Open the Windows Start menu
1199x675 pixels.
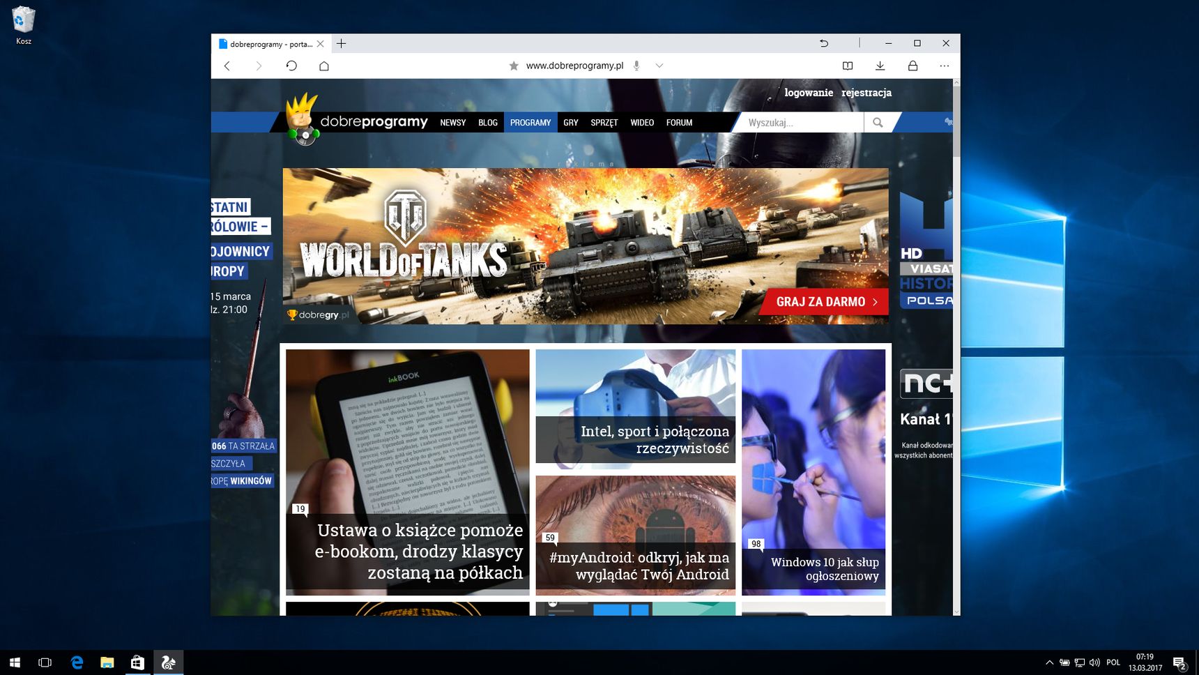coord(15,662)
